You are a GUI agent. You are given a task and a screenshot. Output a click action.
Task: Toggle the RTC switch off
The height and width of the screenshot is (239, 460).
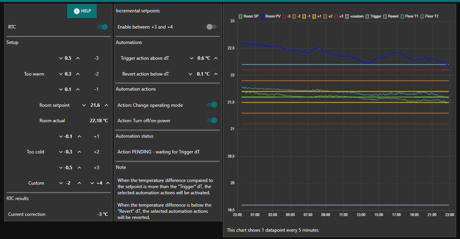[102, 27]
